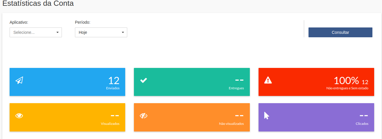Open the Aplicativo dropdown
Screen dimensions: 382x139
coord(35,32)
